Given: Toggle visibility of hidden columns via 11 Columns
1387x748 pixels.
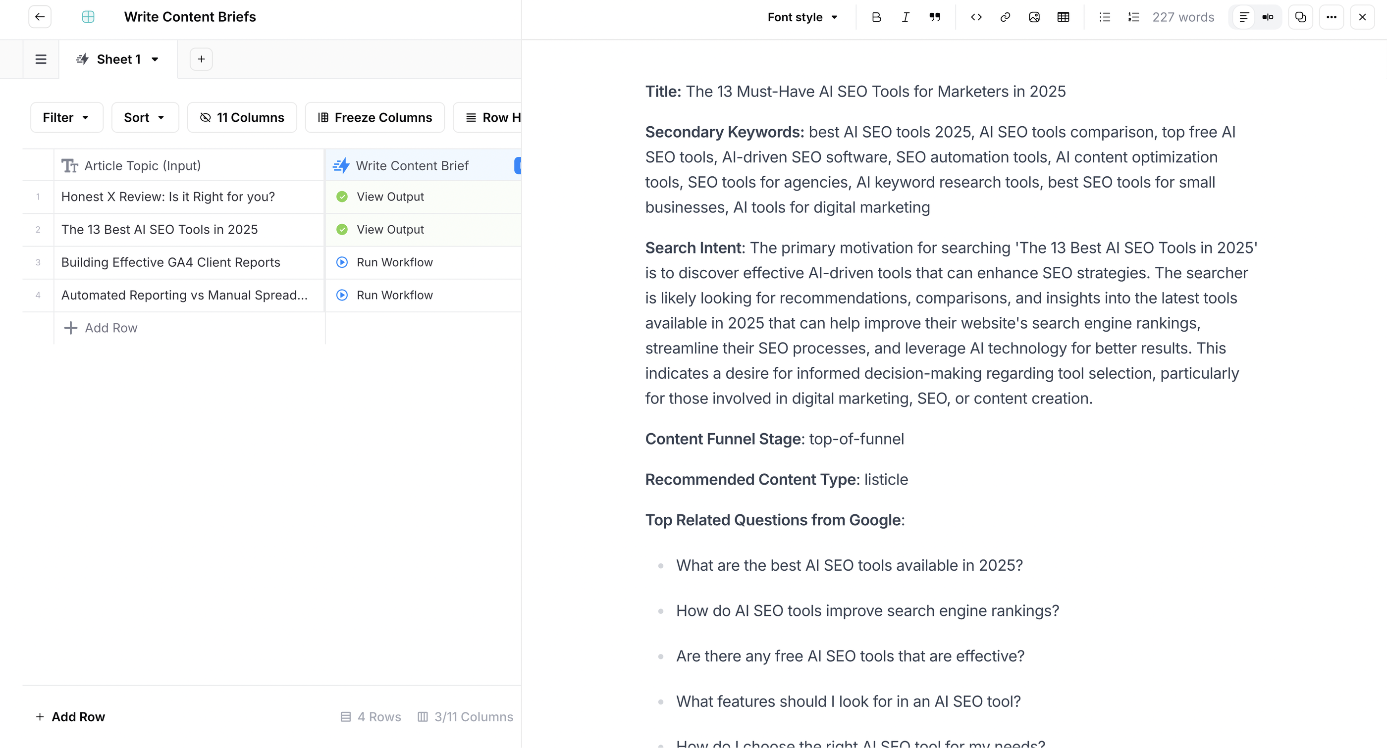Looking at the screenshot, I should tap(242, 117).
